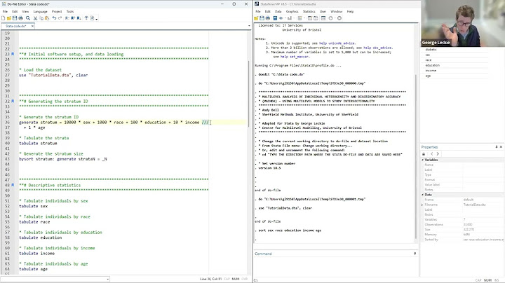
Task: Open the Project menu in the Do-file Editor
Action: (57, 11)
